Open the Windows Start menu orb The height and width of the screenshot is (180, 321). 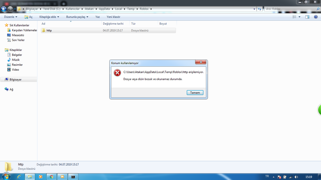(x=6, y=176)
